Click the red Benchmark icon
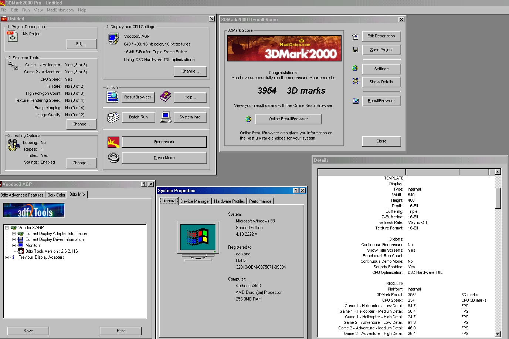Image resolution: width=509 pixels, height=339 pixels. [x=113, y=142]
